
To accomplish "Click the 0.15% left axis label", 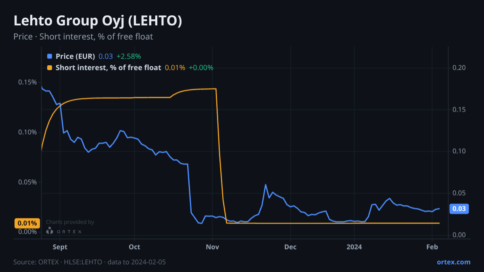I will [x=27, y=82].
